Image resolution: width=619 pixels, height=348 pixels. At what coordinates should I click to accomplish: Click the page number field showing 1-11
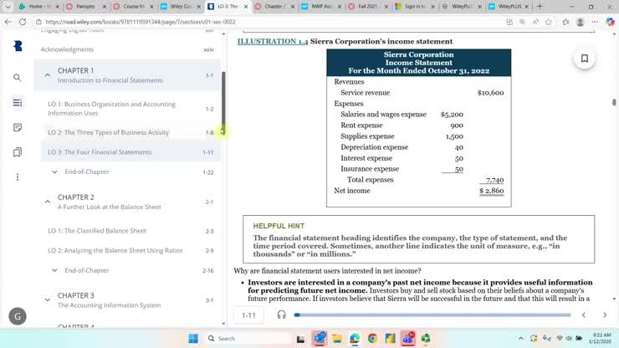pyautogui.click(x=248, y=315)
